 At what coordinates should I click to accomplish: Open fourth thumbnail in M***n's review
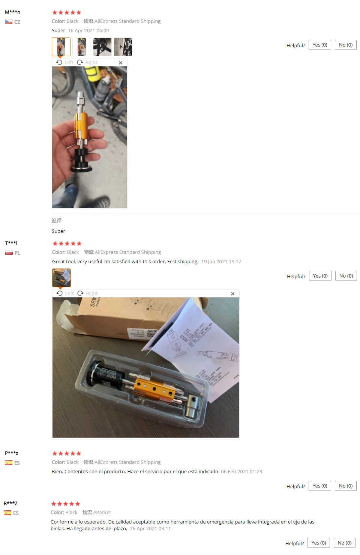[123, 47]
